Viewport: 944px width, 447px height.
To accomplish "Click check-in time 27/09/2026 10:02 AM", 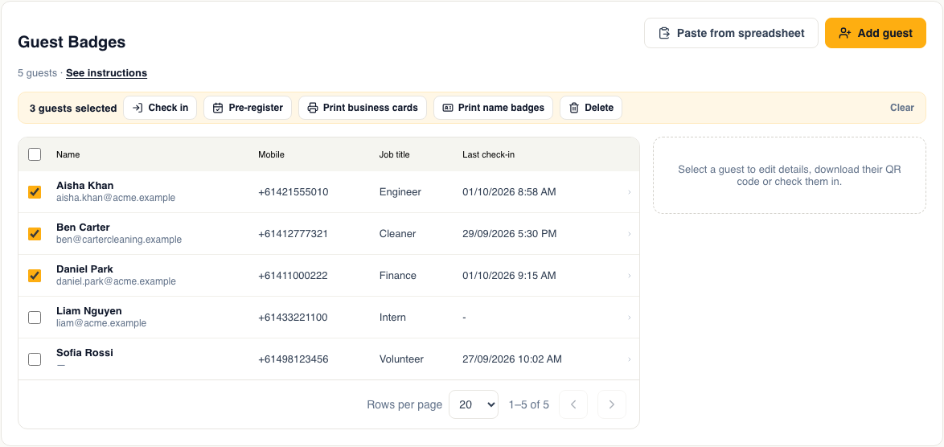I will pyautogui.click(x=512, y=359).
